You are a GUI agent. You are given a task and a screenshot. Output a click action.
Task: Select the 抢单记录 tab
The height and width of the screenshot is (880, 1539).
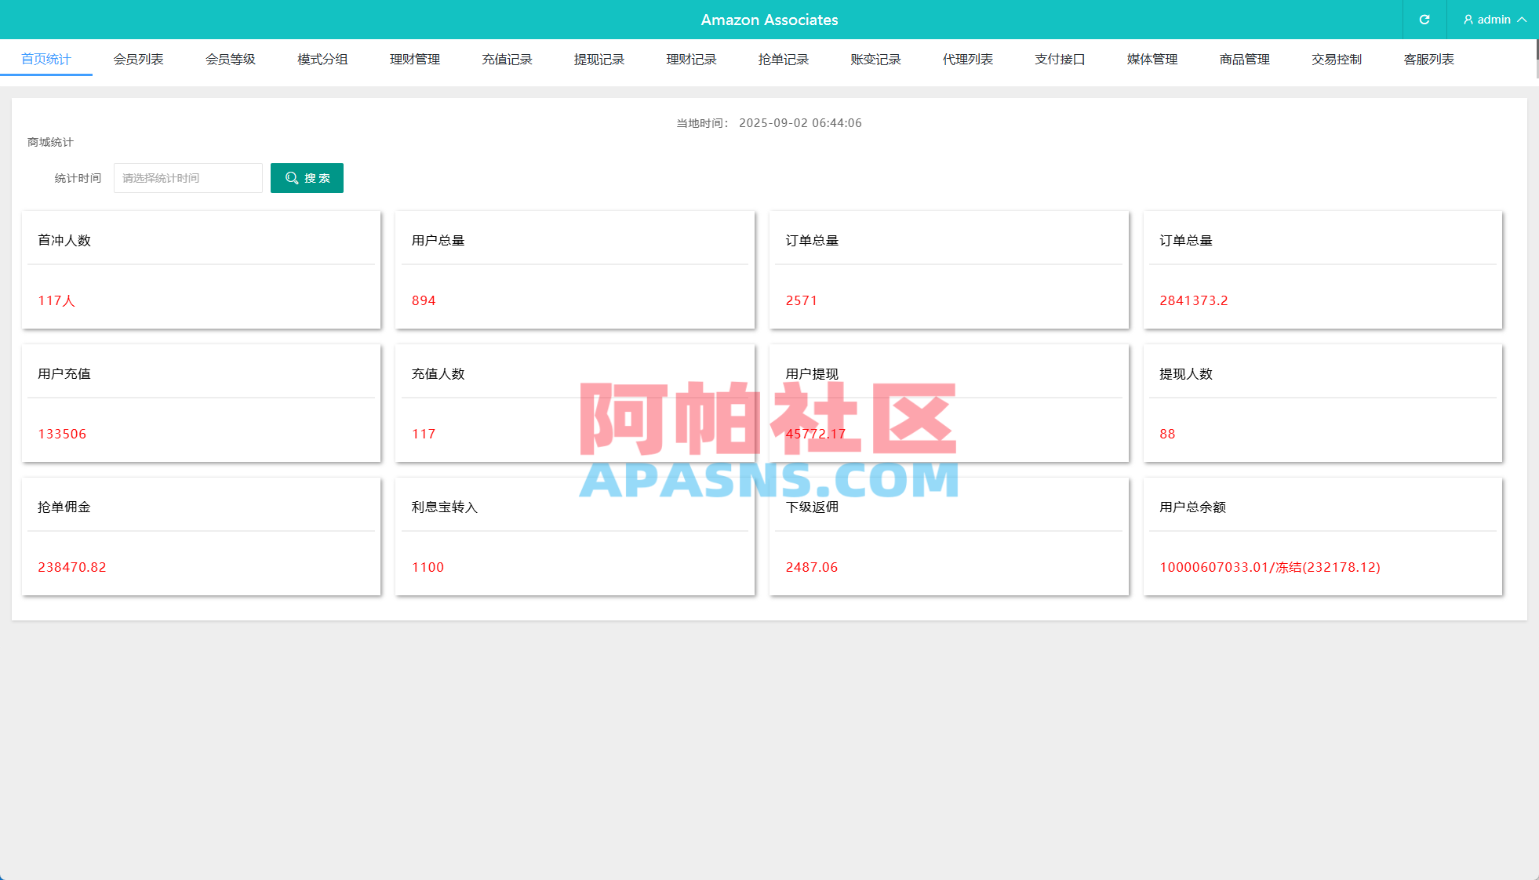coord(783,59)
